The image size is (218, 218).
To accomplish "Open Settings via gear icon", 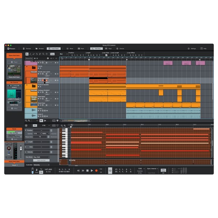I will click(x=189, y=49).
